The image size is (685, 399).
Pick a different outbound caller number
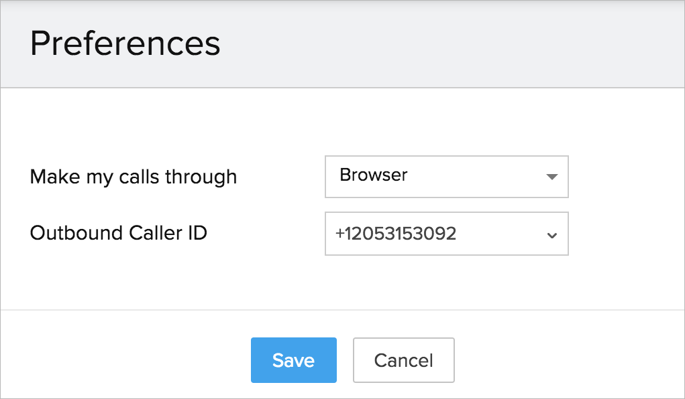pyautogui.click(x=446, y=234)
